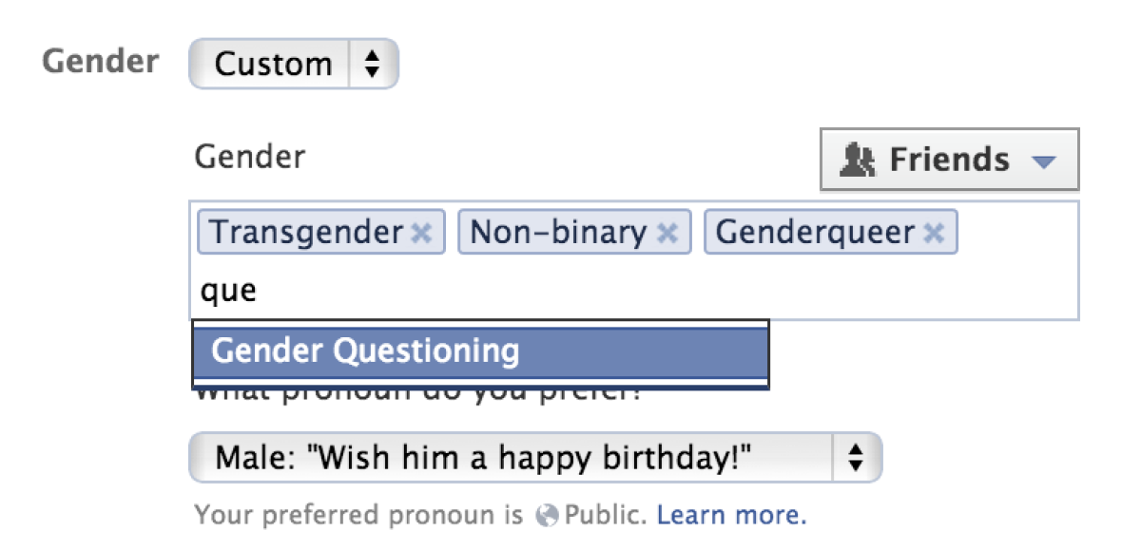The image size is (1141, 550).
Task: Click the Public privacy text
Action: coord(605,516)
